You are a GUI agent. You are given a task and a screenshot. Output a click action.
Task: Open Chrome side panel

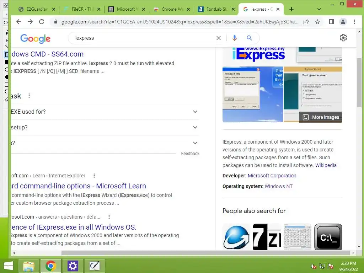332,22
